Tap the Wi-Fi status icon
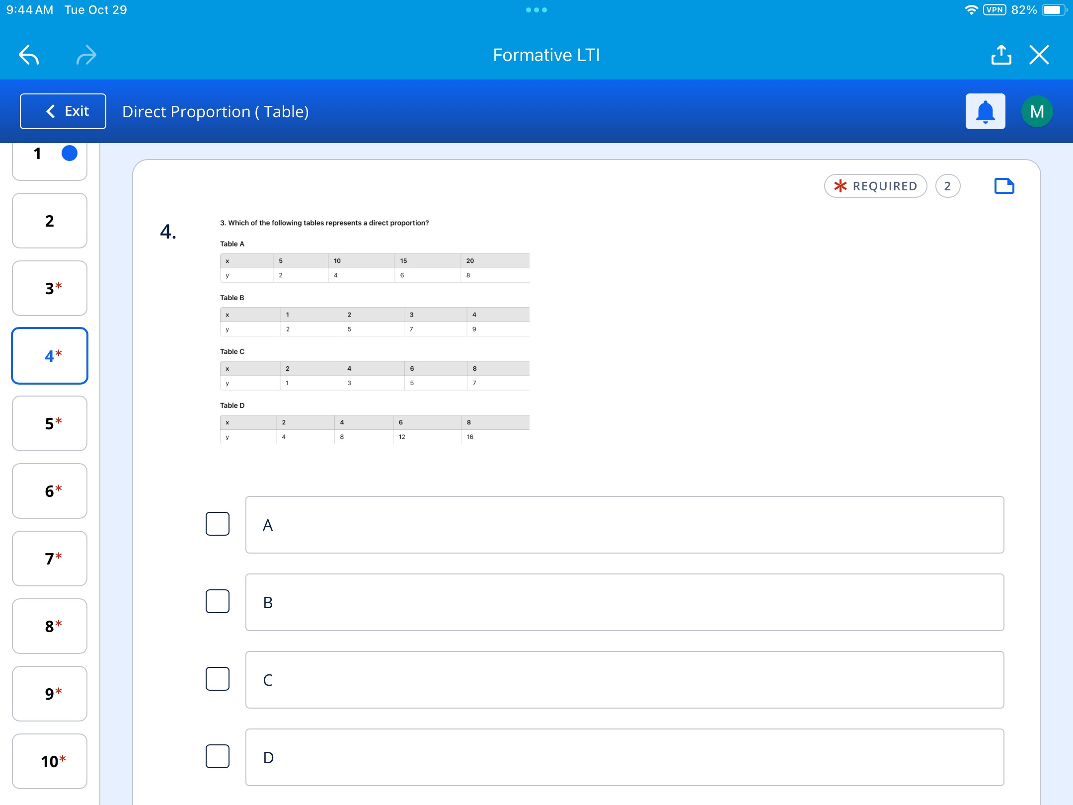The width and height of the screenshot is (1073, 805). pos(971,10)
